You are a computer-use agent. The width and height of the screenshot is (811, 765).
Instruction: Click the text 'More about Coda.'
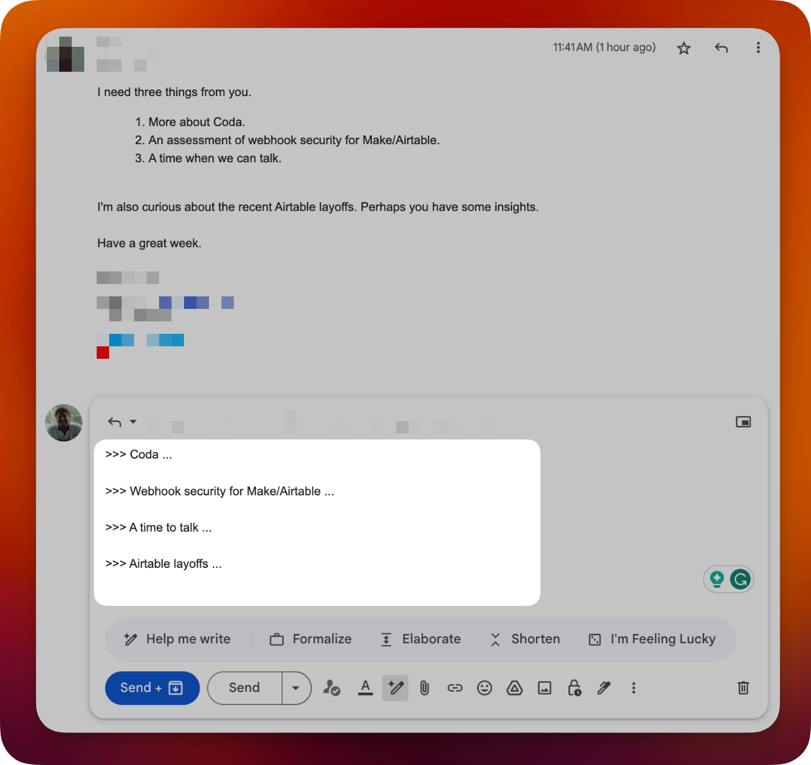[197, 122]
